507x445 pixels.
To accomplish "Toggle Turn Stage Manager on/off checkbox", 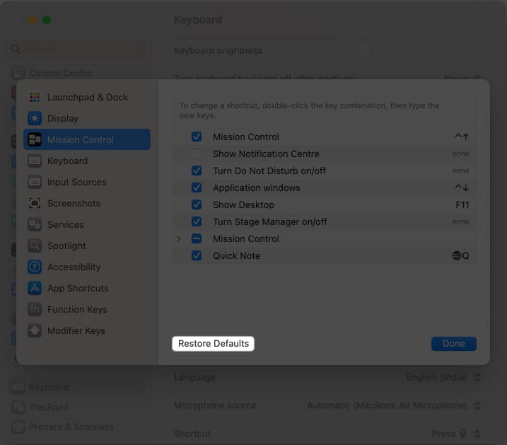I will coord(197,221).
